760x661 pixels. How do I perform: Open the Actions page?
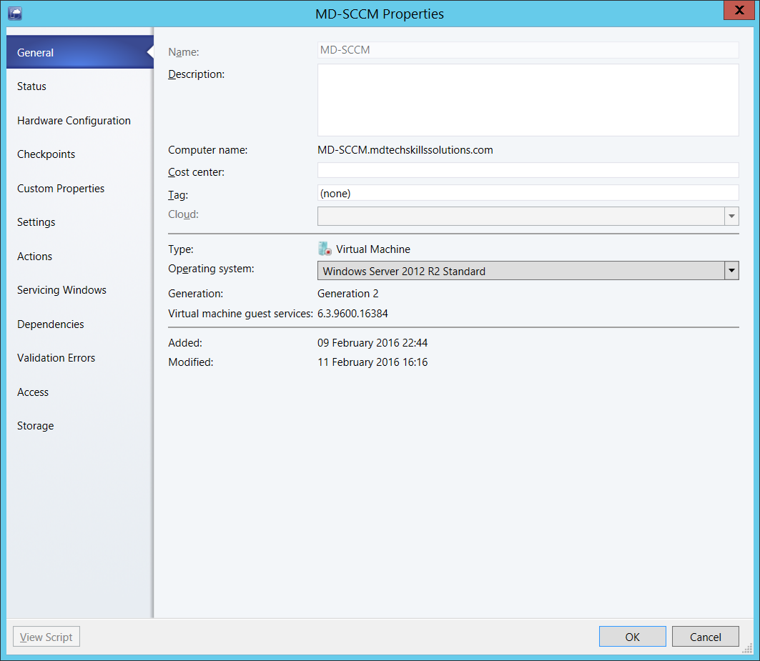[x=33, y=256]
